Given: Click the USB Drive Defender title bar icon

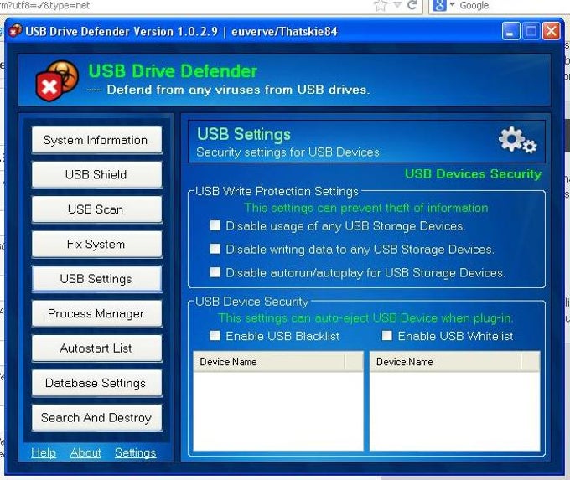Looking at the screenshot, I should 15,31.
